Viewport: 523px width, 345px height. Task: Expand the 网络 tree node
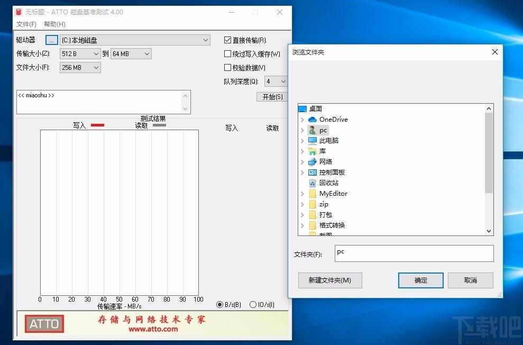pos(302,162)
